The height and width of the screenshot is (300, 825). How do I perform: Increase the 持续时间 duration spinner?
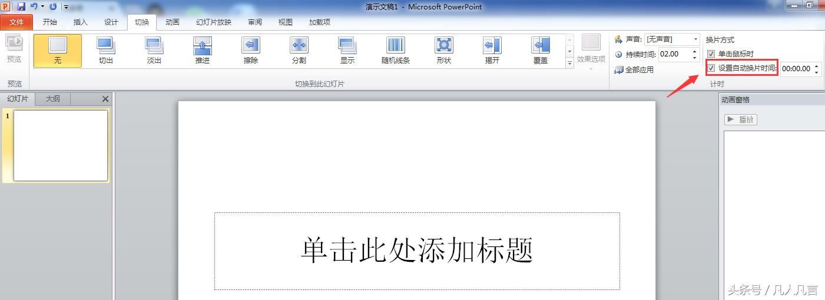(695, 51)
